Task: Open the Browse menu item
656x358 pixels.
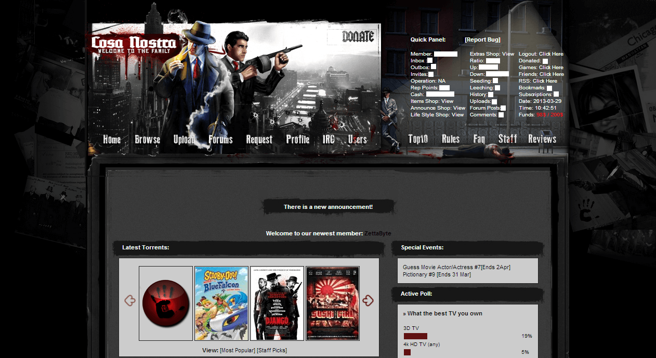Action: click(148, 139)
